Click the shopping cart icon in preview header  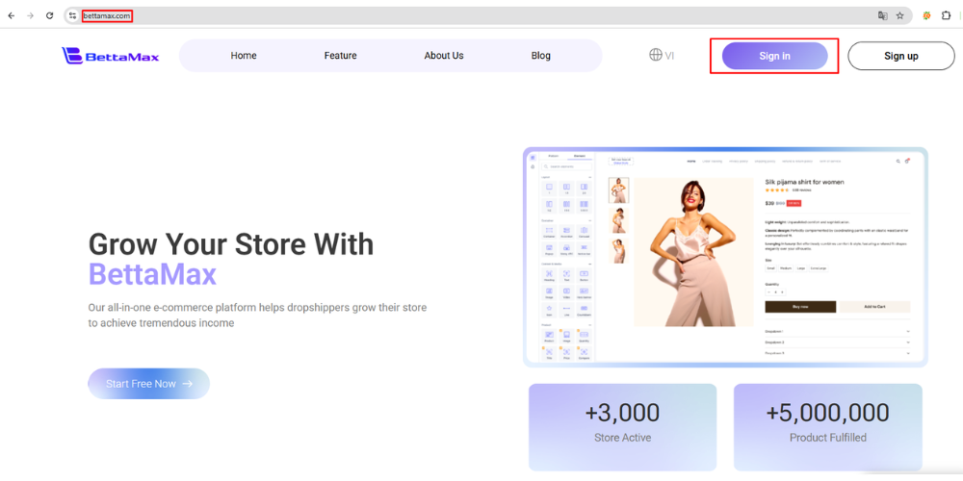point(906,161)
